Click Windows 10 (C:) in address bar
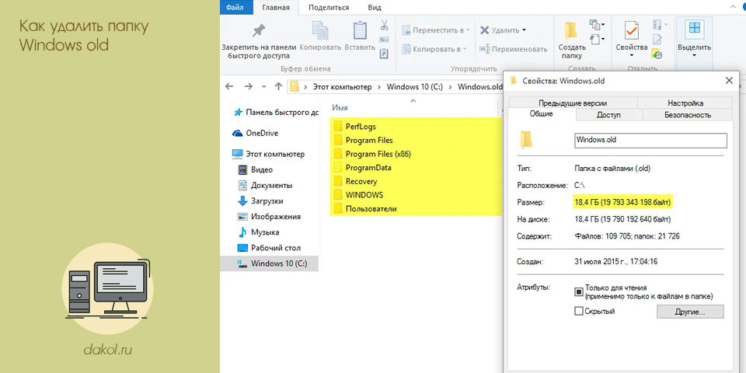The image size is (746, 373). (x=414, y=86)
